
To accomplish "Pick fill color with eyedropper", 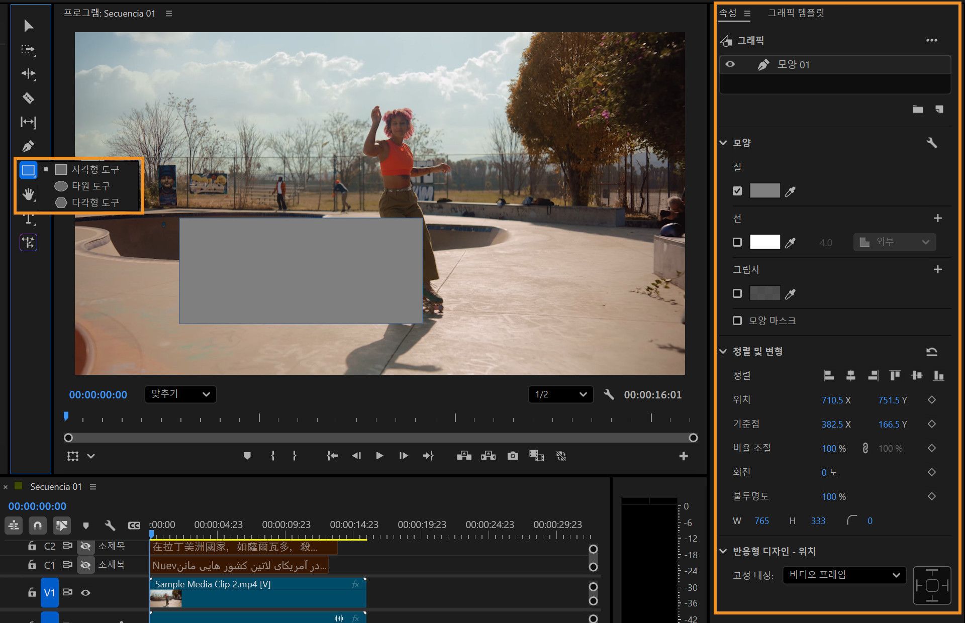I will pyautogui.click(x=790, y=191).
